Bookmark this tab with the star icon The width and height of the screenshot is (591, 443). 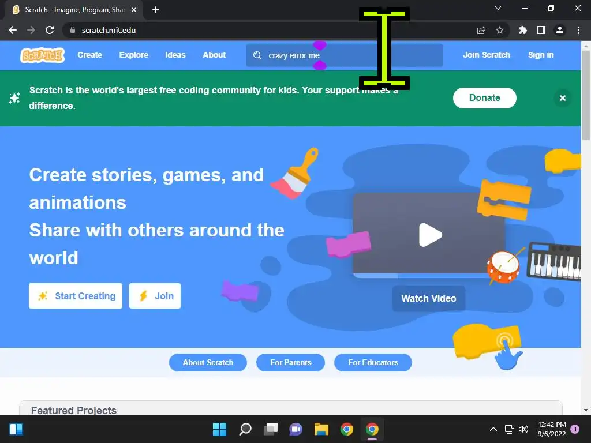(x=500, y=30)
